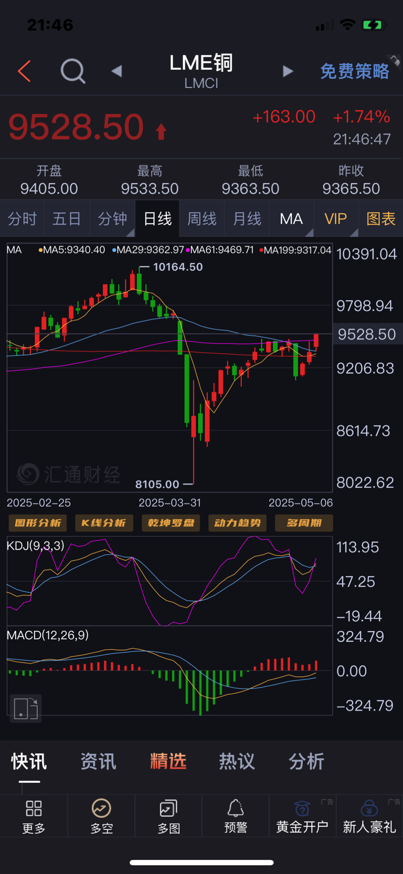Tap the highlighted 9528.50 price axis tag
This screenshot has height=874, width=403.
tap(367, 334)
